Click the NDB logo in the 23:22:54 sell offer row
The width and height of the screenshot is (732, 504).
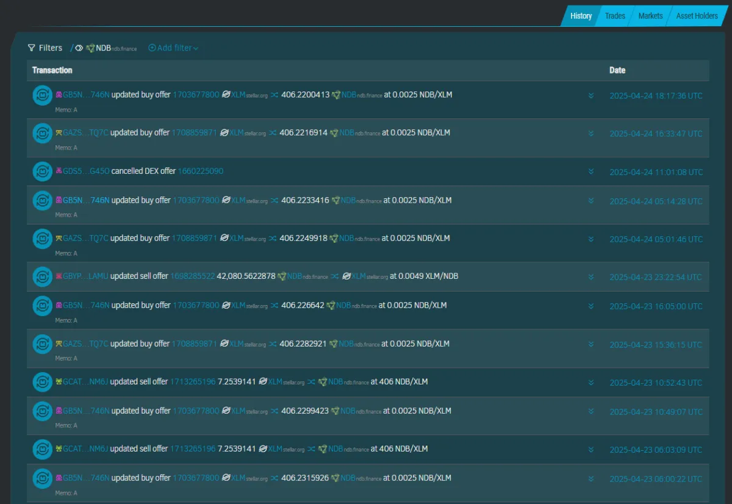pyautogui.click(x=282, y=276)
